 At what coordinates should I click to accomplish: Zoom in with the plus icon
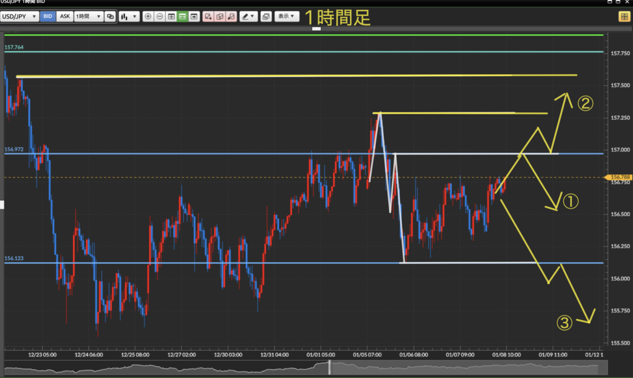148,17
